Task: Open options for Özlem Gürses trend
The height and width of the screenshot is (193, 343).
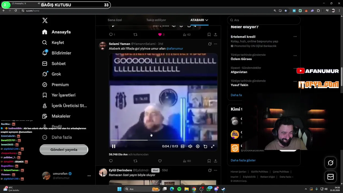Action: click(x=295, y=56)
